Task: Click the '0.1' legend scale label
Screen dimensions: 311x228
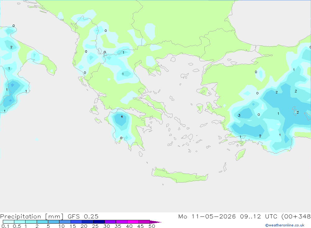Action: point(5,226)
